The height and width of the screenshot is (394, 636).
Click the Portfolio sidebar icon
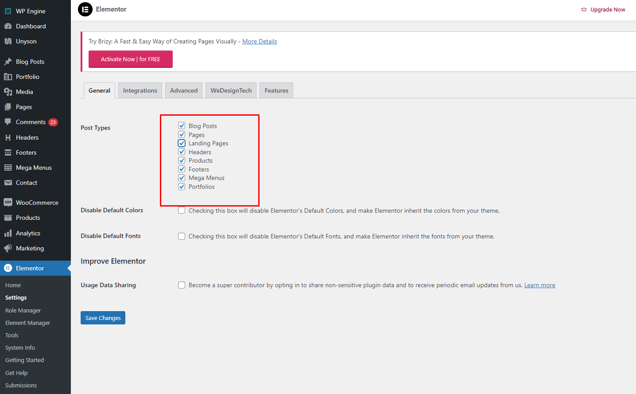coord(8,77)
